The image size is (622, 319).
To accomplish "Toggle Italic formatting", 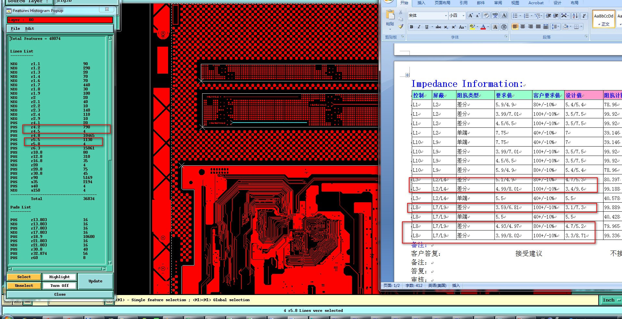I will (x=419, y=27).
